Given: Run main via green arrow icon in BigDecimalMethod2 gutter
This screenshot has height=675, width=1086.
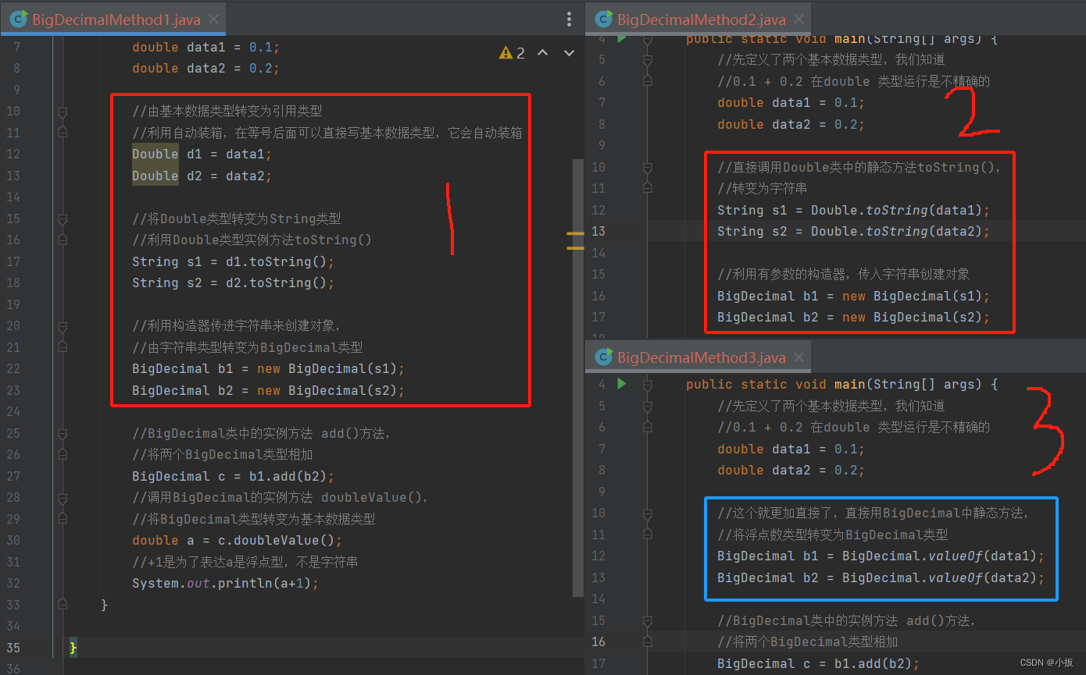Looking at the screenshot, I should click(620, 38).
